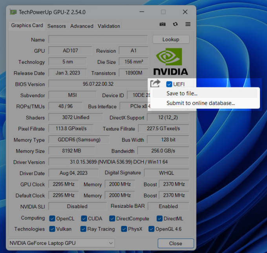Screen dimensions: 267x253
Task: Click the GPU field showing AD107
Action: pyautogui.click(x=70, y=50)
